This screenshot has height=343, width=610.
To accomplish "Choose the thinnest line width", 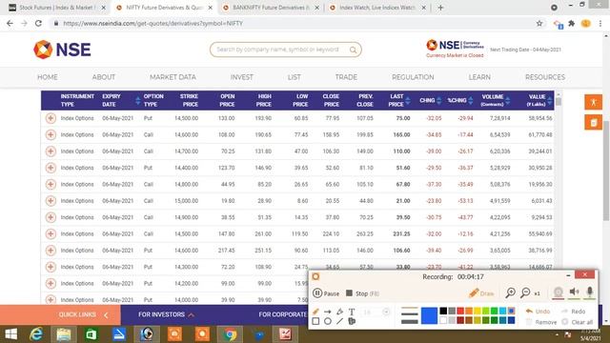I will point(409,309).
